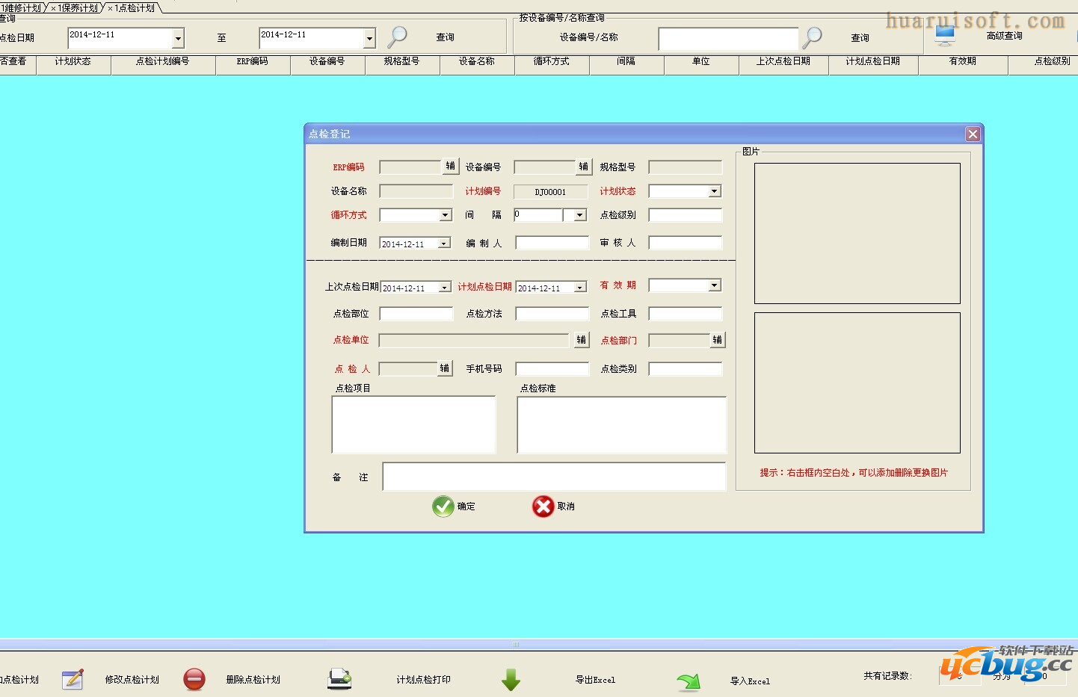Open advanced query via the monitor icon
1078x697 pixels.
click(946, 35)
